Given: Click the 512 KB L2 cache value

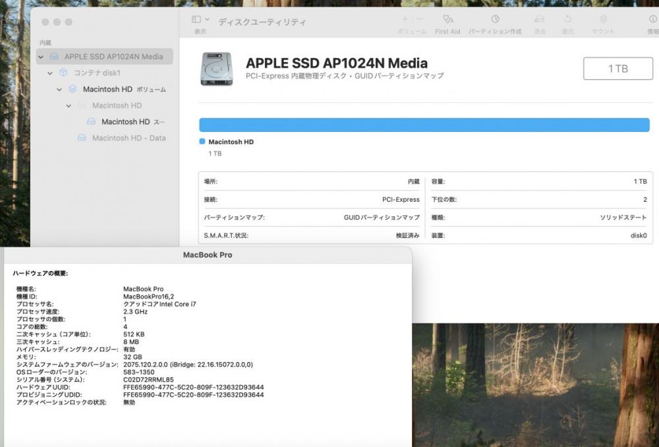Looking at the screenshot, I should pyautogui.click(x=134, y=334).
